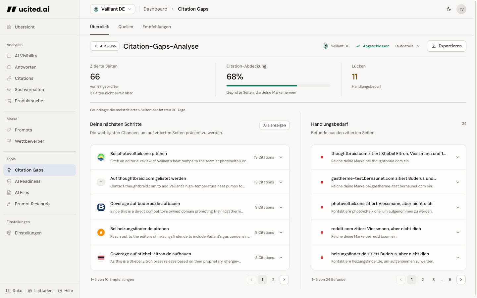Expand 'Coverage auf buderus.de aufbauen' row
The height and width of the screenshot is (298, 477).
(x=190, y=208)
